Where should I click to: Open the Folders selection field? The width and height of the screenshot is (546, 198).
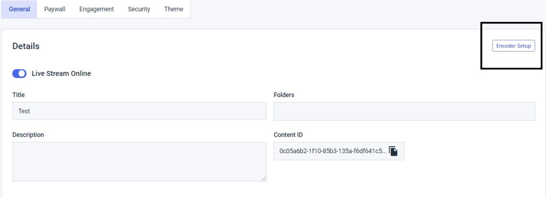[x=404, y=111]
